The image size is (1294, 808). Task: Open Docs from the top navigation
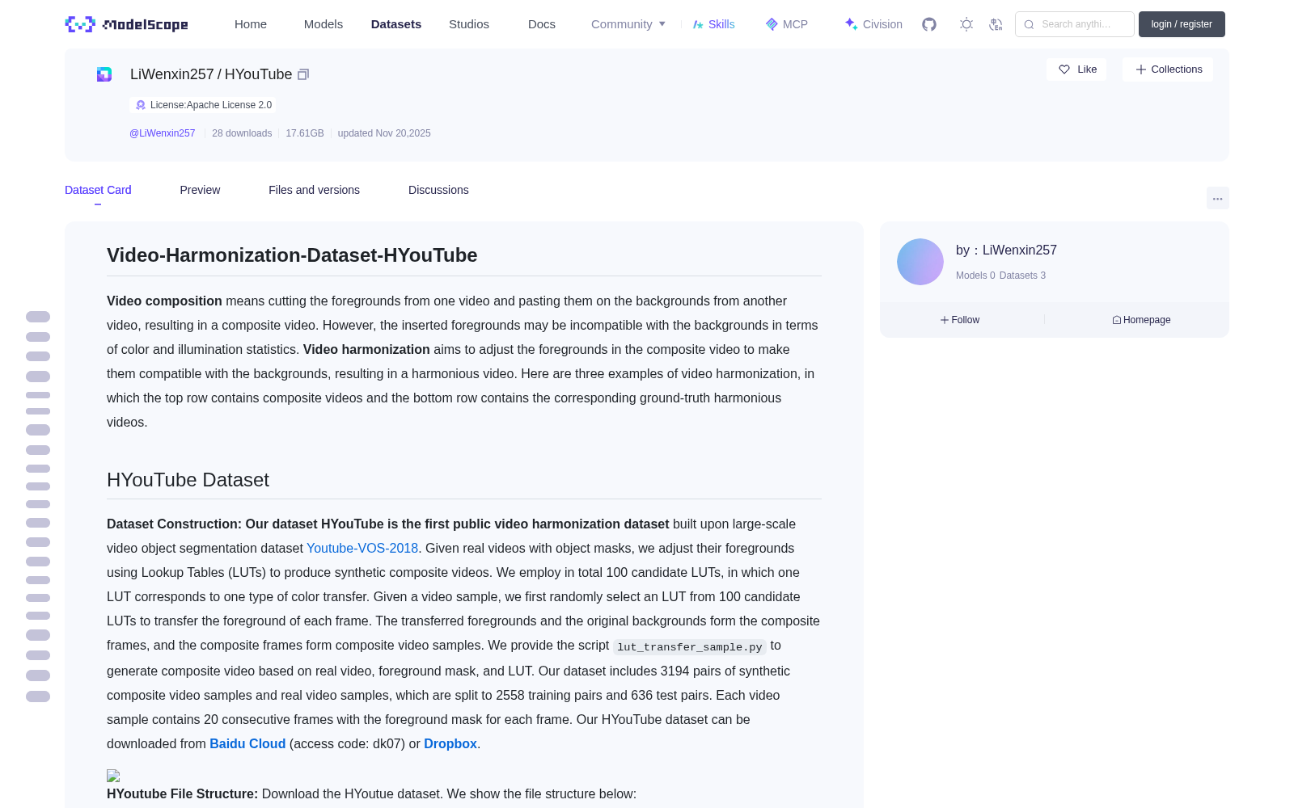(x=542, y=24)
